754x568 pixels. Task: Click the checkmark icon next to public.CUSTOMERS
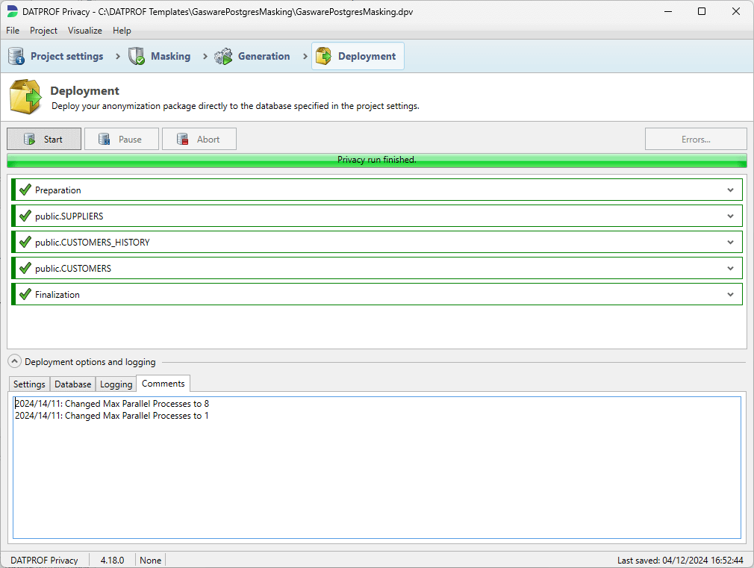tap(24, 268)
